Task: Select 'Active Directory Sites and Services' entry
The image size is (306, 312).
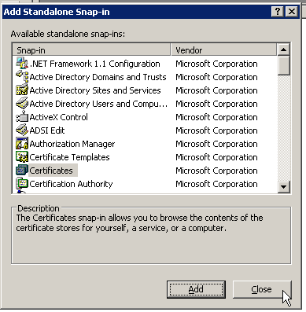Action: coord(95,90)
